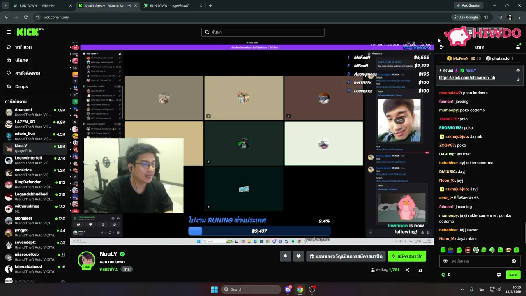526x296 pixels.
Task: Open chat identity badge icon in input
Action: [x=445, y=261]
